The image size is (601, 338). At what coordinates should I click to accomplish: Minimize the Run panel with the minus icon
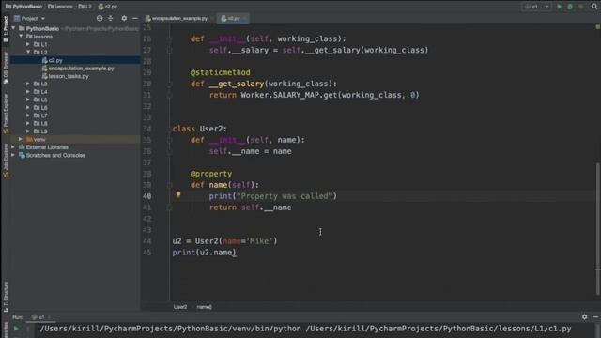coord(595,317)
